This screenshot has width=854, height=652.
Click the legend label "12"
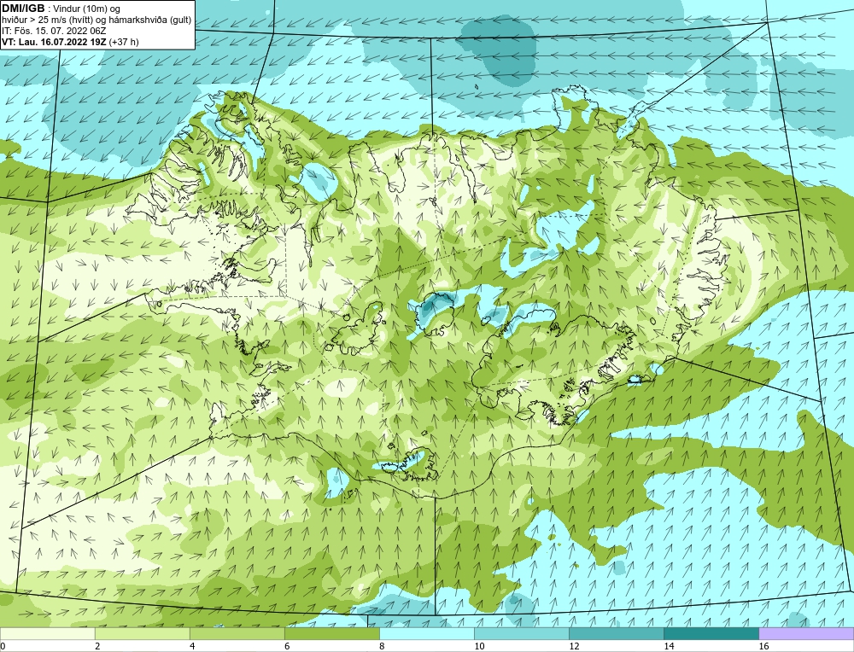coord(574,646)
